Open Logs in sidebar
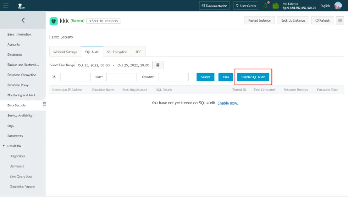Image resolution: width=348 pixels, height=197 pixels. pyautogui.click(x=11, y=126)
